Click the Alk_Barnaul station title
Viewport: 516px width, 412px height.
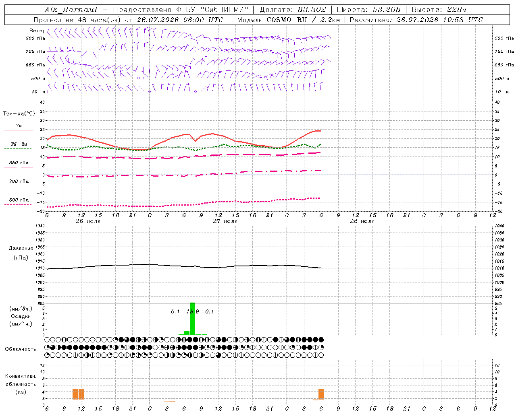[71, 10]
